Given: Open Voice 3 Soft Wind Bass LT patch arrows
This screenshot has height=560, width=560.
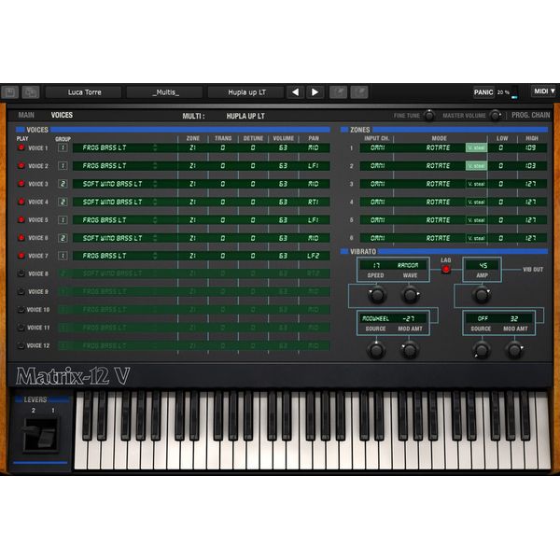Looking at the screenshot, I should [x=155, y=184].
